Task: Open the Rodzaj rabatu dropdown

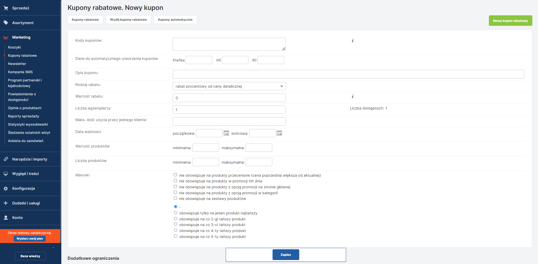Action: click(x=229, y=86)
